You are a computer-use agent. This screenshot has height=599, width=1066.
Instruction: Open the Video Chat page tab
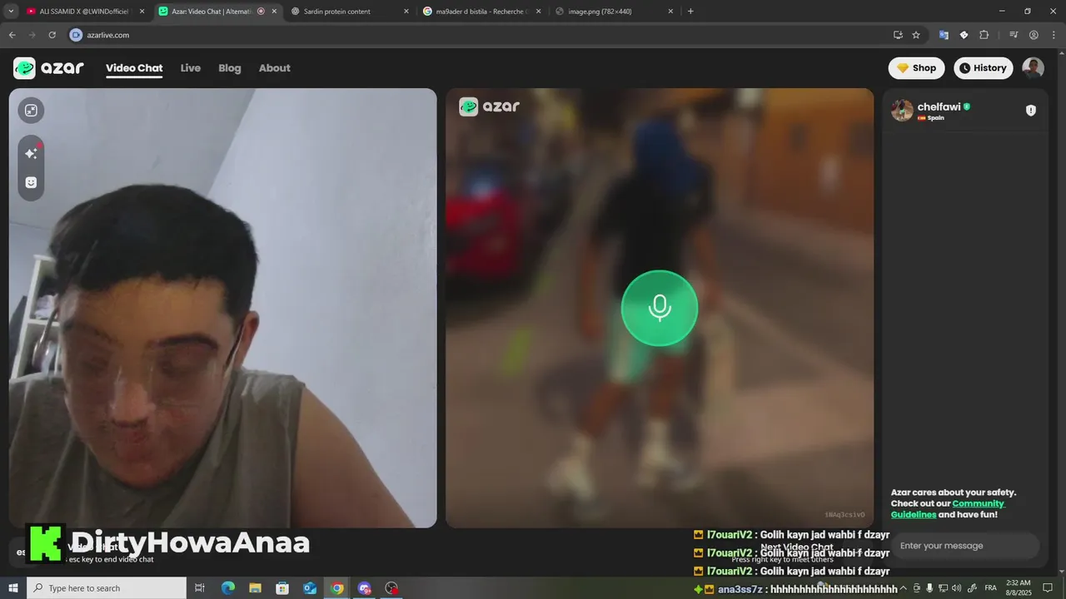(x=134, y=68)
